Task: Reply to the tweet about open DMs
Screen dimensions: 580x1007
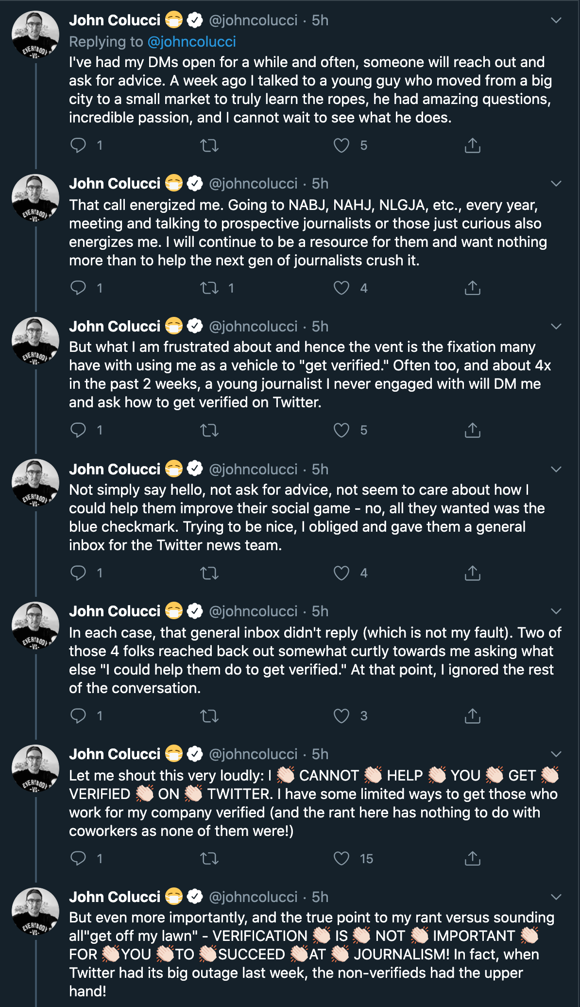Action: point(78,145)
